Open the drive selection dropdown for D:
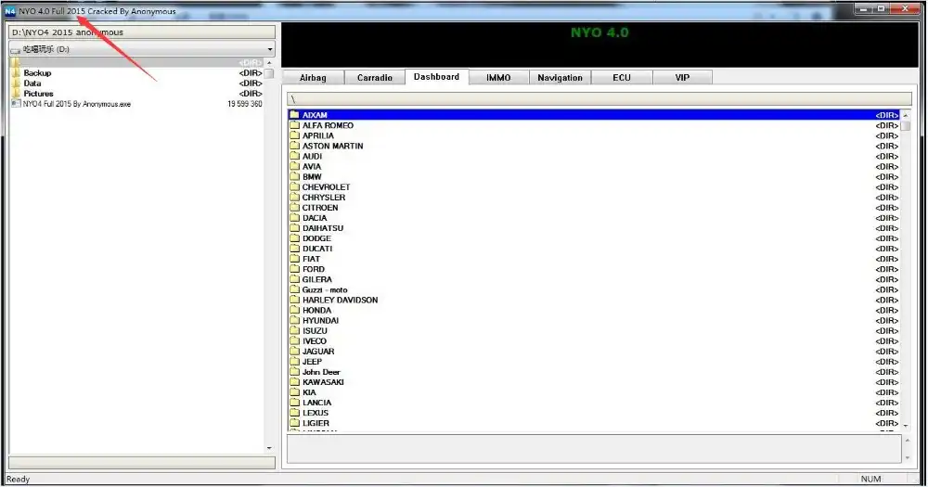The image size is (928, 487). coord(270,49)
